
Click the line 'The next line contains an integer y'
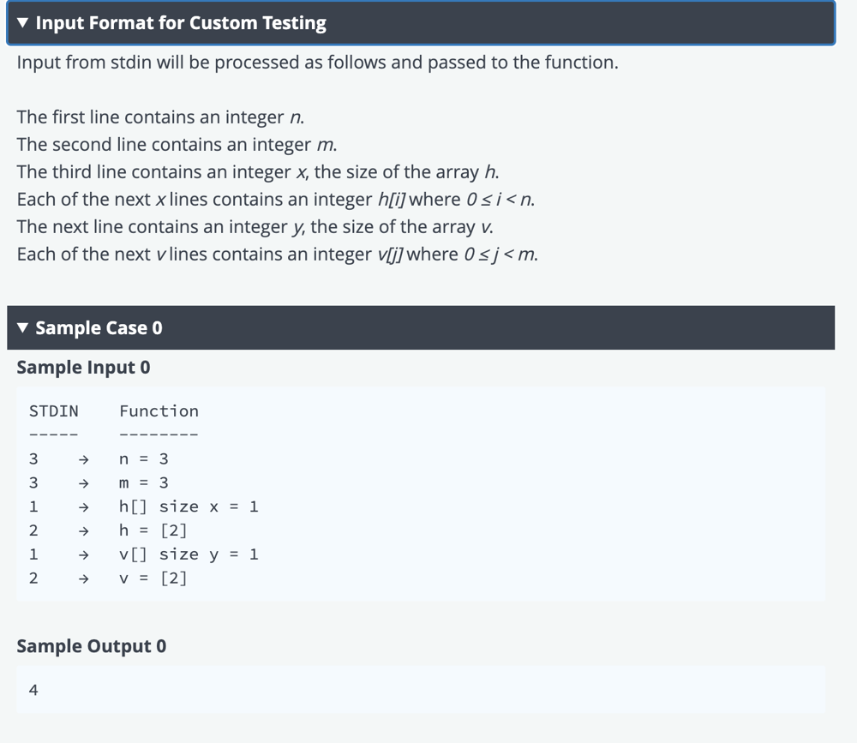pyautogui.click(x=255, y=227)
